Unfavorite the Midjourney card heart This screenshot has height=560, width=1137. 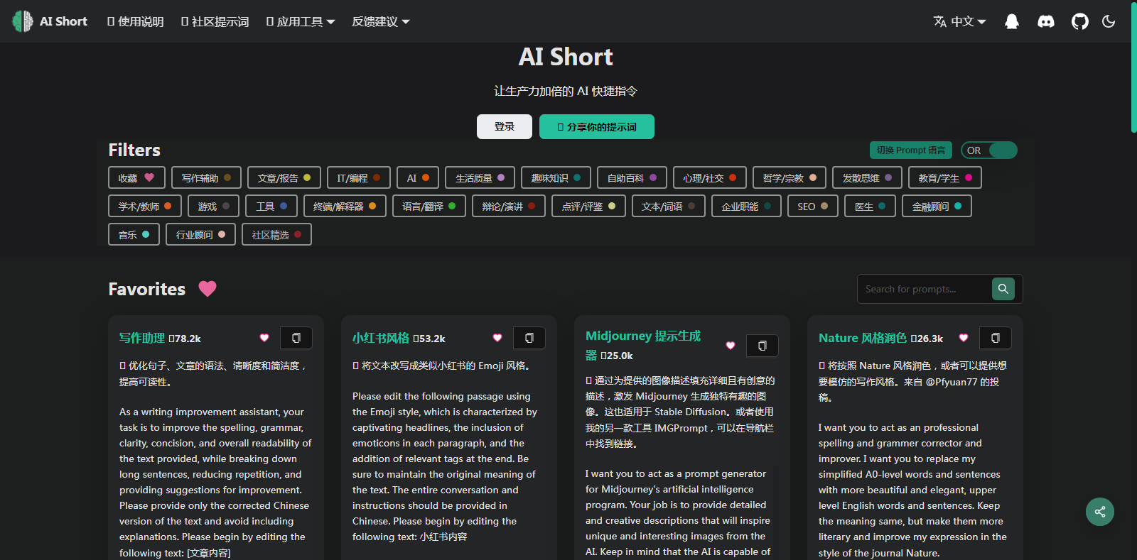[x=731, y=346]
